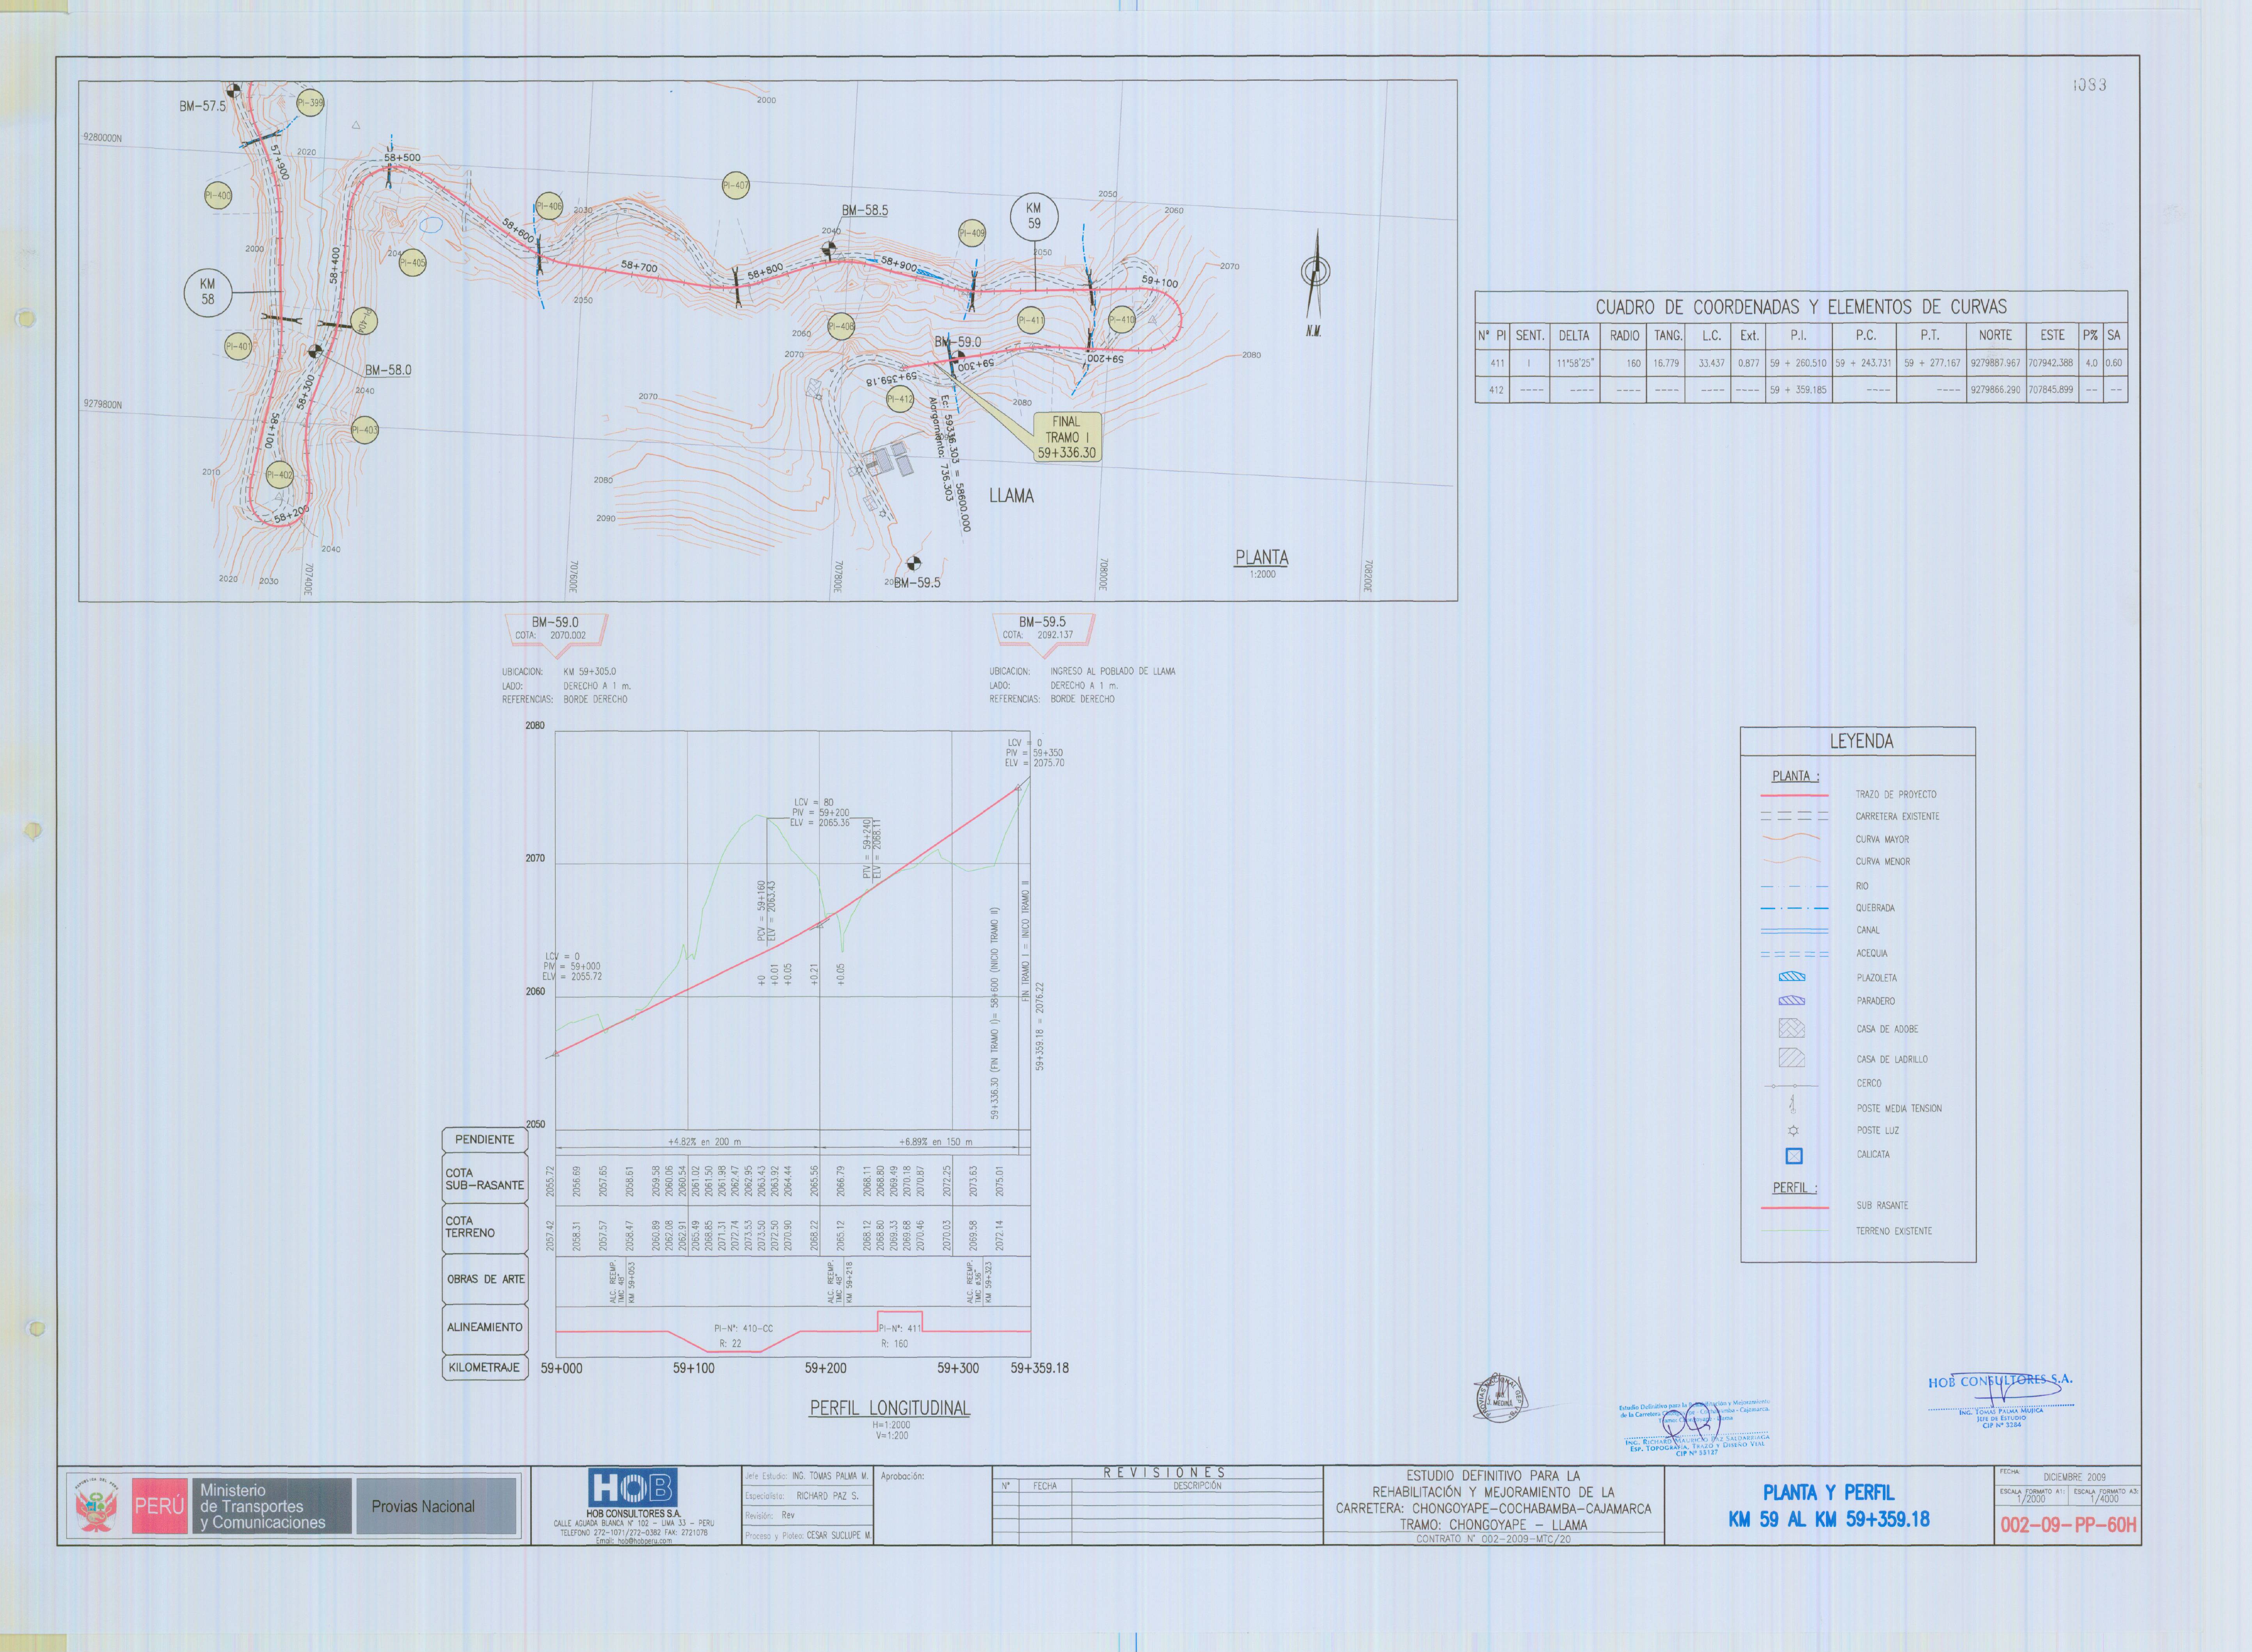Click the red Trazo de Proyecto line sample
Image resolution: width=2252 pixels, height=1652 pixels.
tap(1794, 796)
